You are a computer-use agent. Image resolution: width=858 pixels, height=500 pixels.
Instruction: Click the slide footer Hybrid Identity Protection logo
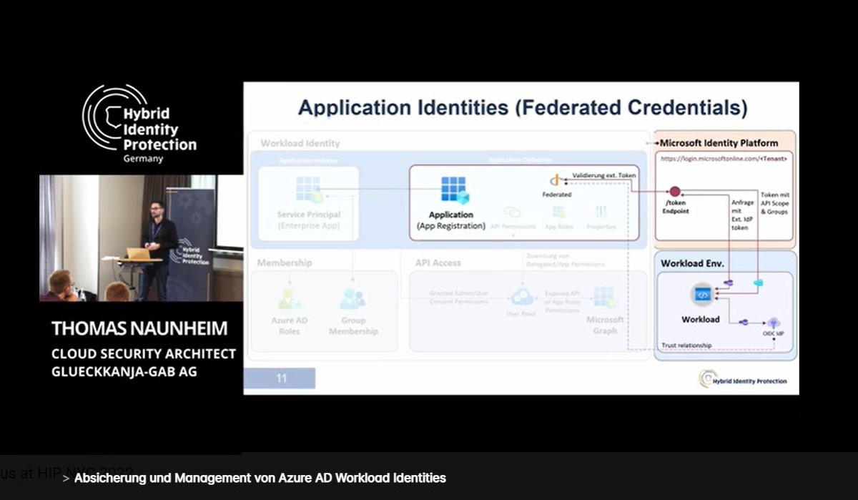coord(743,380)
